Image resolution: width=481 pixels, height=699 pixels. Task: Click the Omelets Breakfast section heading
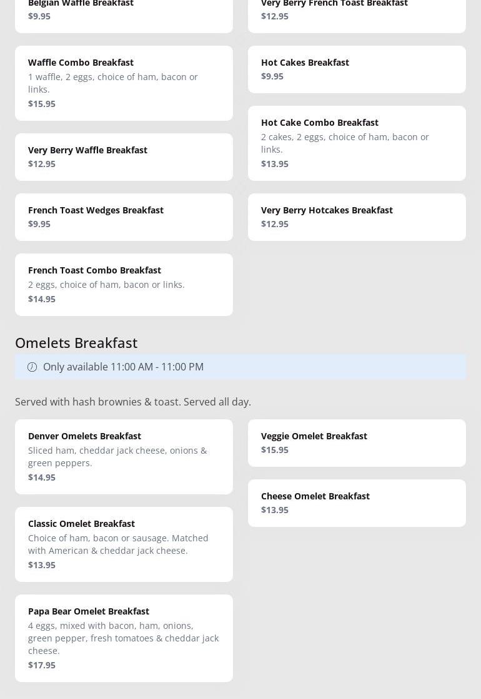click(x=76, y=343)
